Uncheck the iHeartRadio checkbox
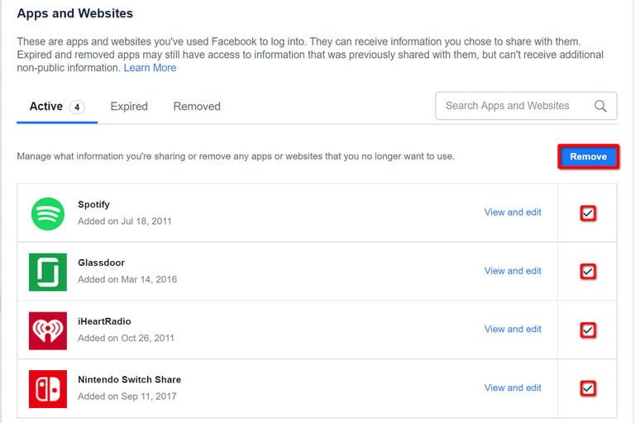This screenshot has height=423, width=635. pyautogui.click(x=588, y=330)
